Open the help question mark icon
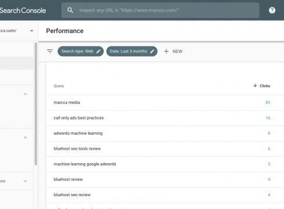 (272, 10)
